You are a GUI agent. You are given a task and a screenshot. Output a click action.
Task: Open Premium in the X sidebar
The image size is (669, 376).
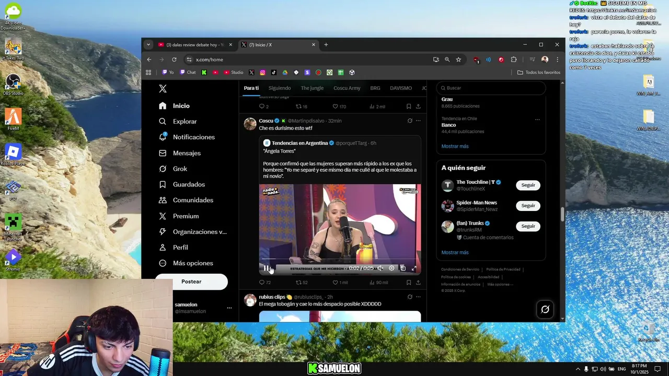(179, 216)
